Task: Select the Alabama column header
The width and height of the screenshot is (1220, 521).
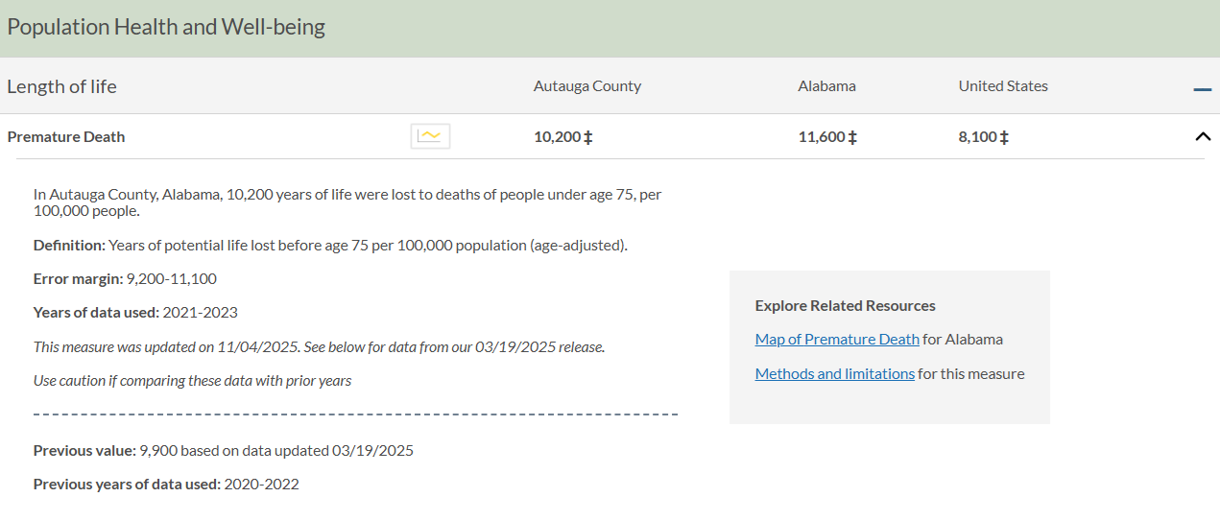Action: click(x=826, y=86)
